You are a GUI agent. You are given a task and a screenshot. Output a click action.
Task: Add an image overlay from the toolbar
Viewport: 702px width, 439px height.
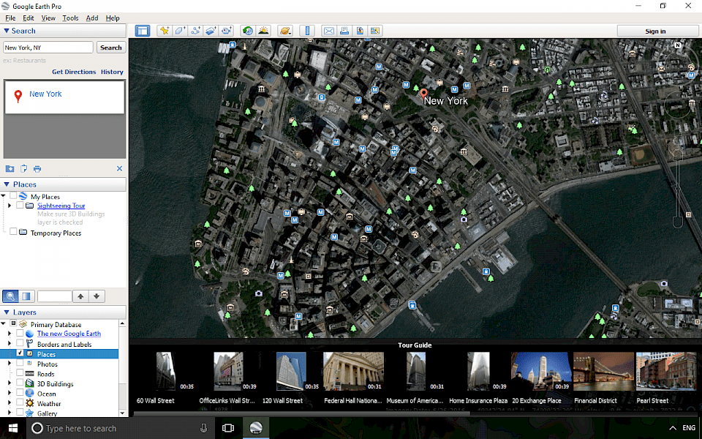211,31
